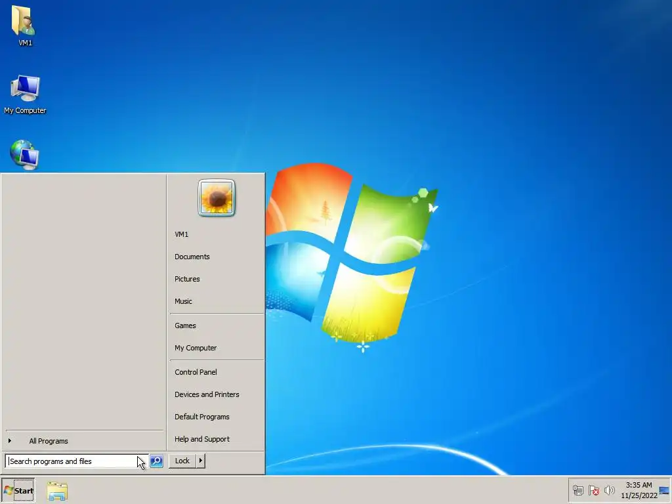Open Action Center flag tray icon
Screen dimensions: 672x504
click(593, 490)
